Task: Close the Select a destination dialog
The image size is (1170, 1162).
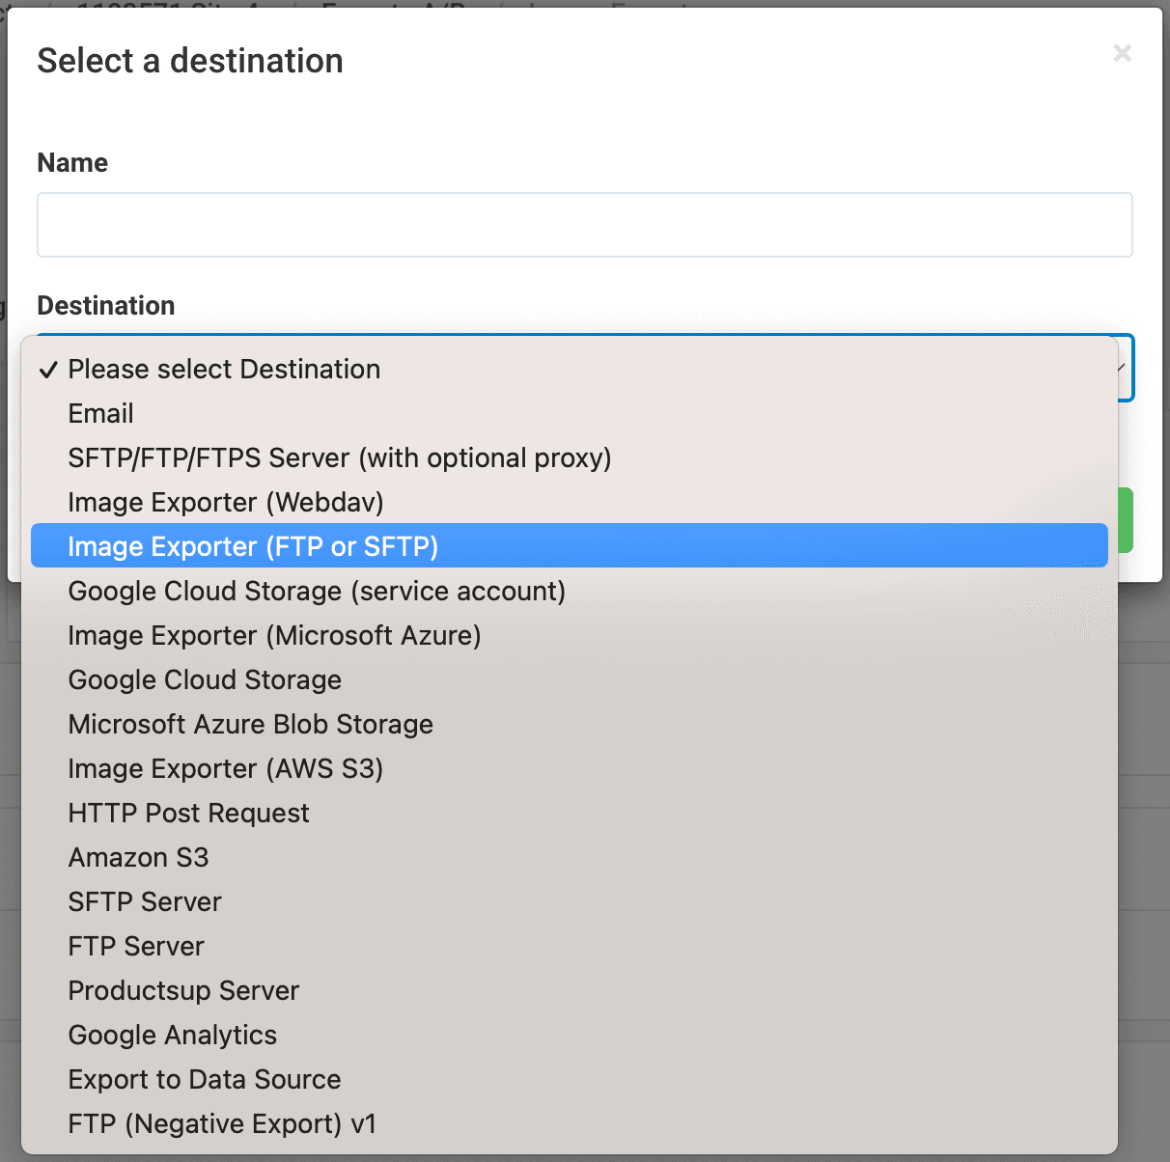Action: (x=1122, y=53)
